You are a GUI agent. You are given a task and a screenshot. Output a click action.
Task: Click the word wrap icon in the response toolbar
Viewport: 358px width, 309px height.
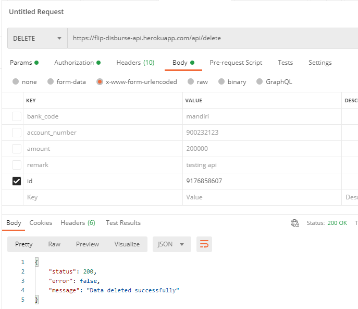(204, 244)
